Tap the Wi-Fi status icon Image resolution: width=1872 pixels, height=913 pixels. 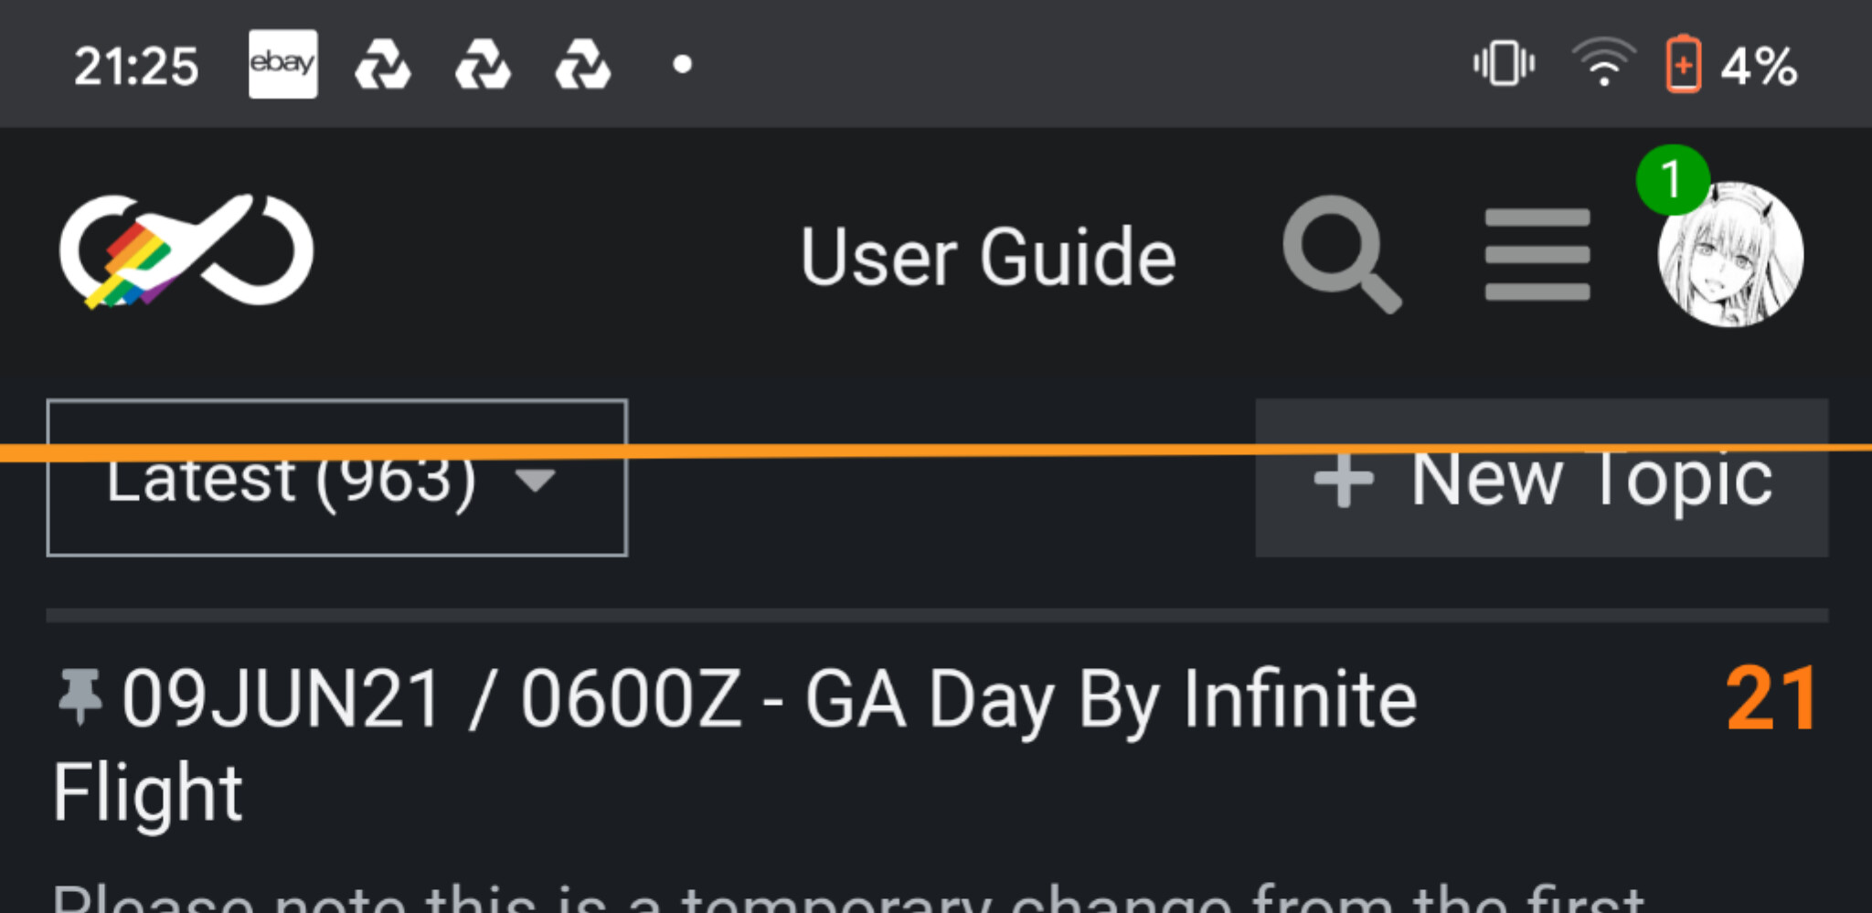(1603, 64)
